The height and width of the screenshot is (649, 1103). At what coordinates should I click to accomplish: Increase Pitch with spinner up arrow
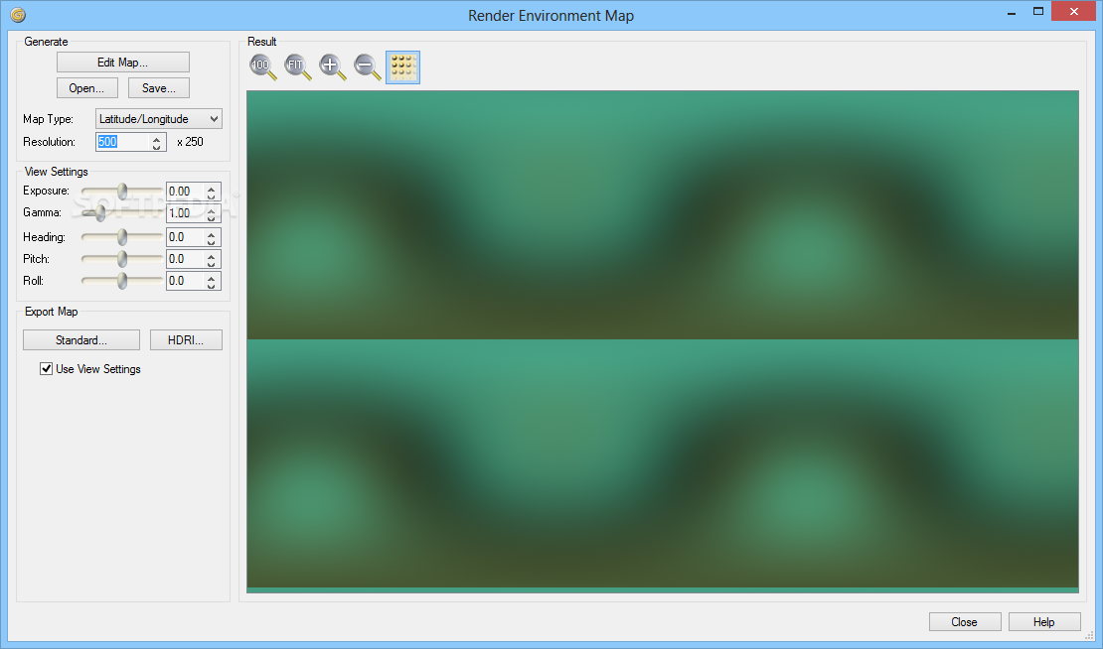[x=211, y=256]
